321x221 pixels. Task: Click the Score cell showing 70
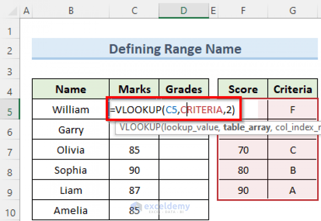click(243, 150)
